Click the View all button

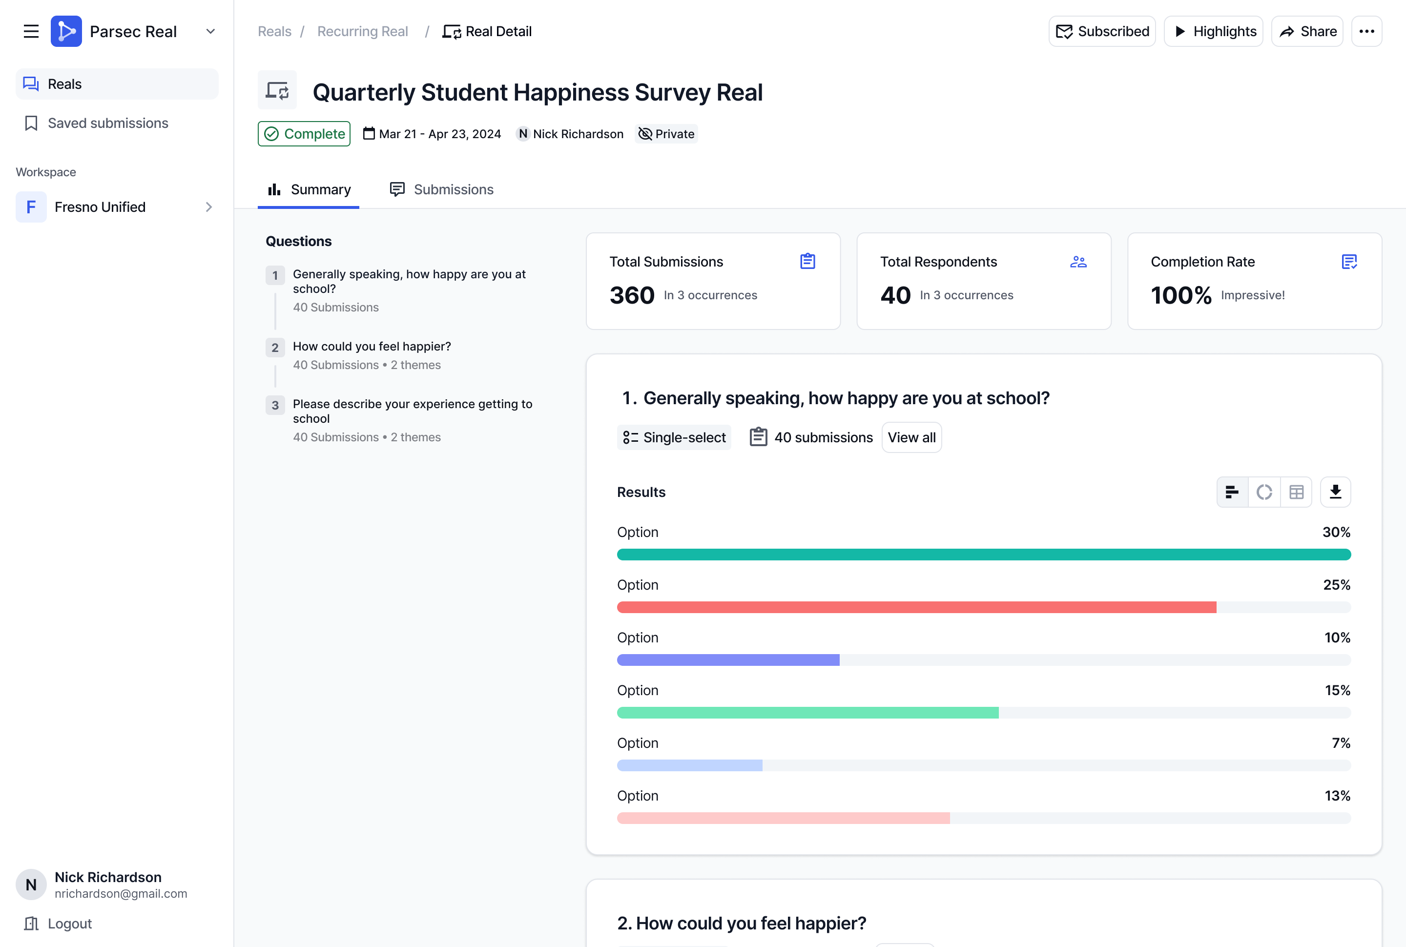coord(911,437)
